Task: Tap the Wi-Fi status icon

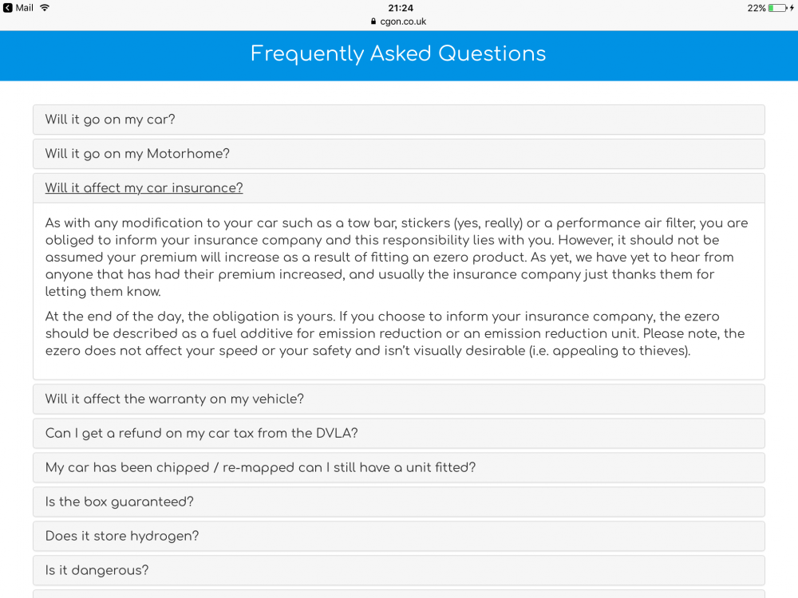Action: [45, 8]
